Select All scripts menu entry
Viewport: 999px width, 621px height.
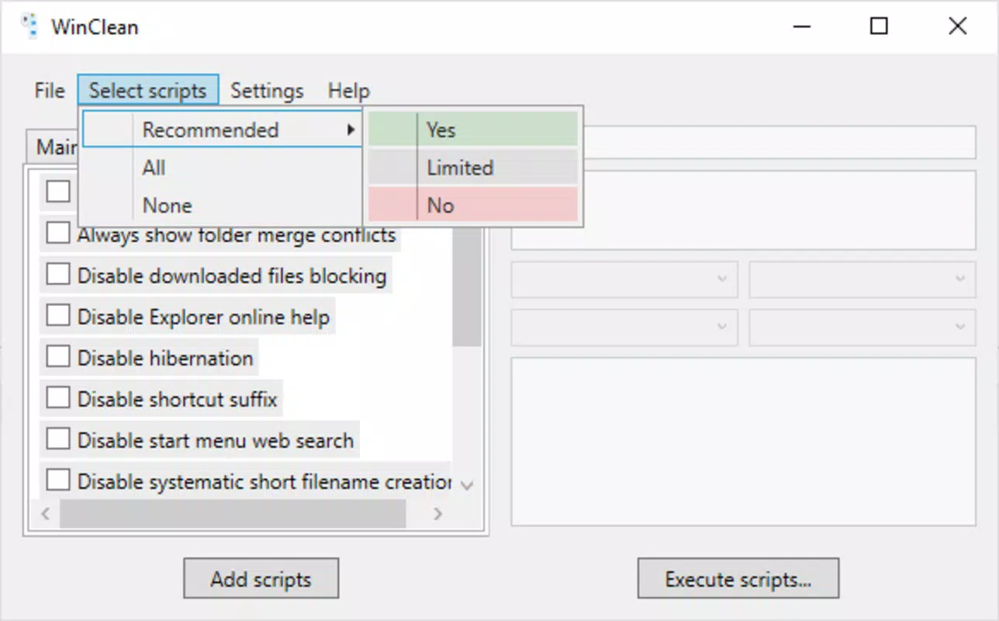click(x=222, y=168)
